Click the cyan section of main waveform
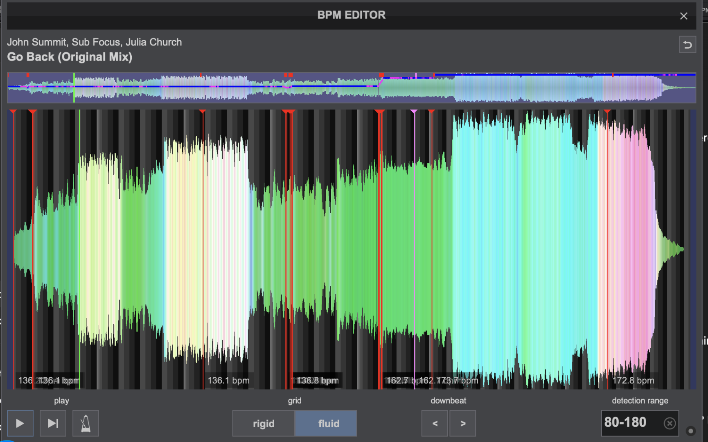Image resolution: width=708 pixels, height=442 pixels. click(483, 246)
